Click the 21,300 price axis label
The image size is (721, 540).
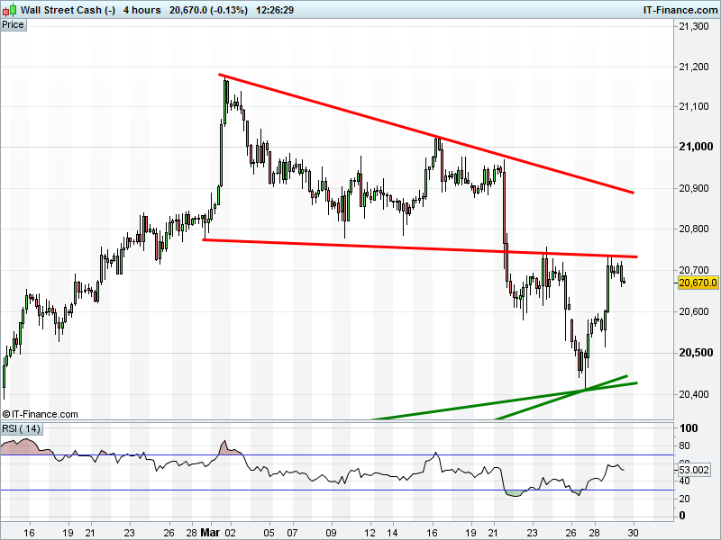694,27
